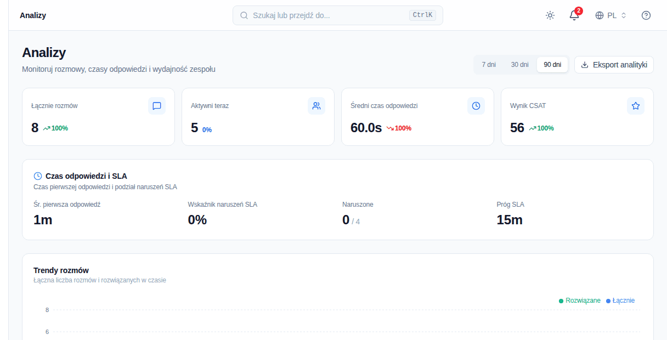Switch to the 30 dni range
The image size is (667, 340).
[x=520, y=65]
